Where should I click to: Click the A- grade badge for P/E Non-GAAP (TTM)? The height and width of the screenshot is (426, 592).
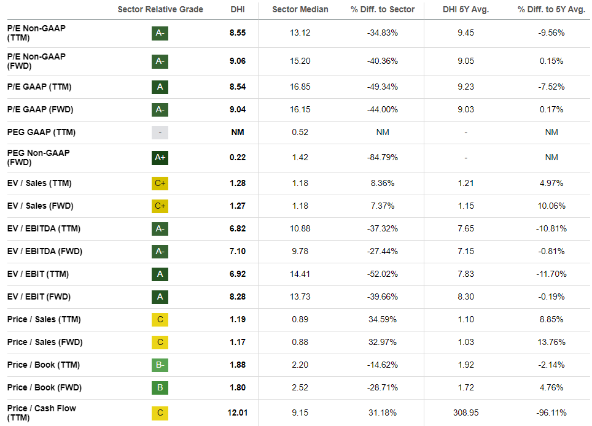coord(160,33)
